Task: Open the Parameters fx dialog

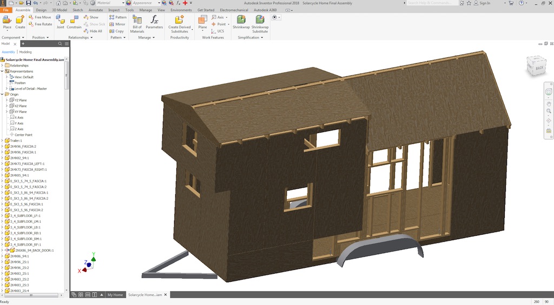Action: pos(154,22)
